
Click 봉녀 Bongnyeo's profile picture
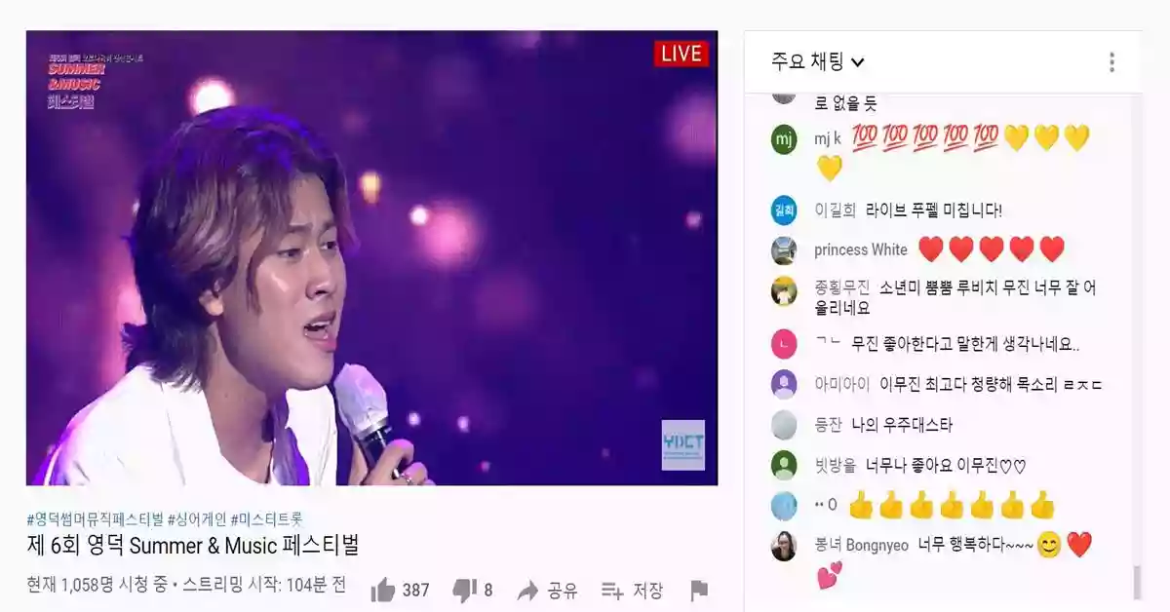(784, 547)
